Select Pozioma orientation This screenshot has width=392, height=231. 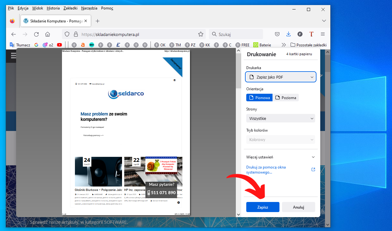tap(285, 98)
